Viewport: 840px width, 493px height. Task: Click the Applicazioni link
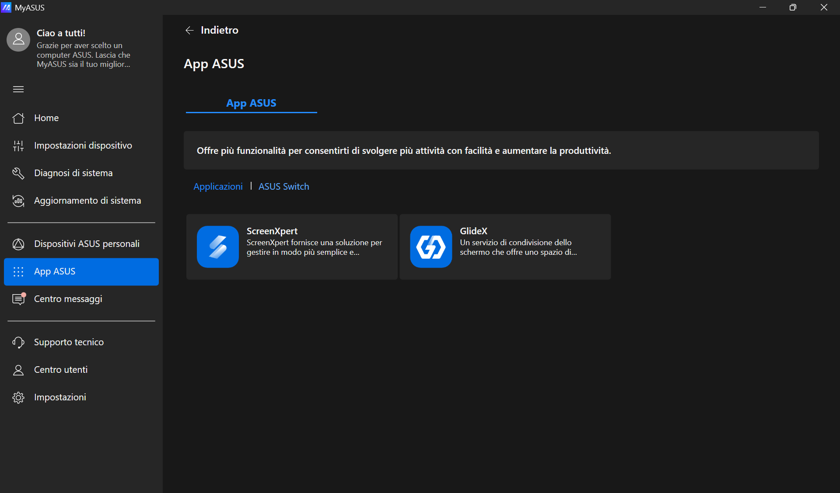coord(218,187)
